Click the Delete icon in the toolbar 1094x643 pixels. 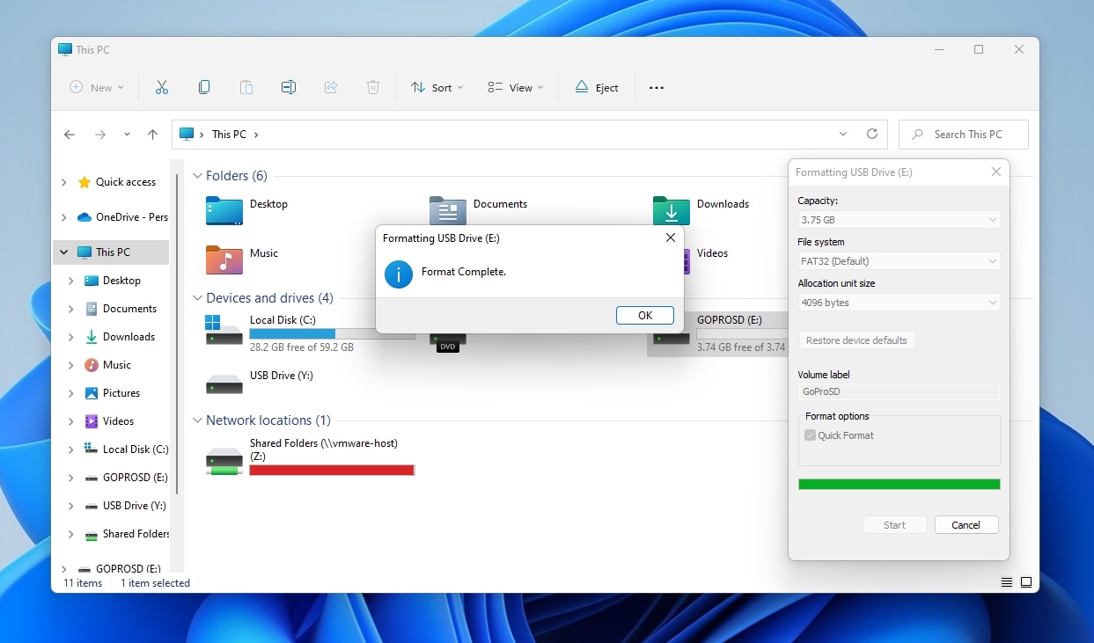click(373, 87)
